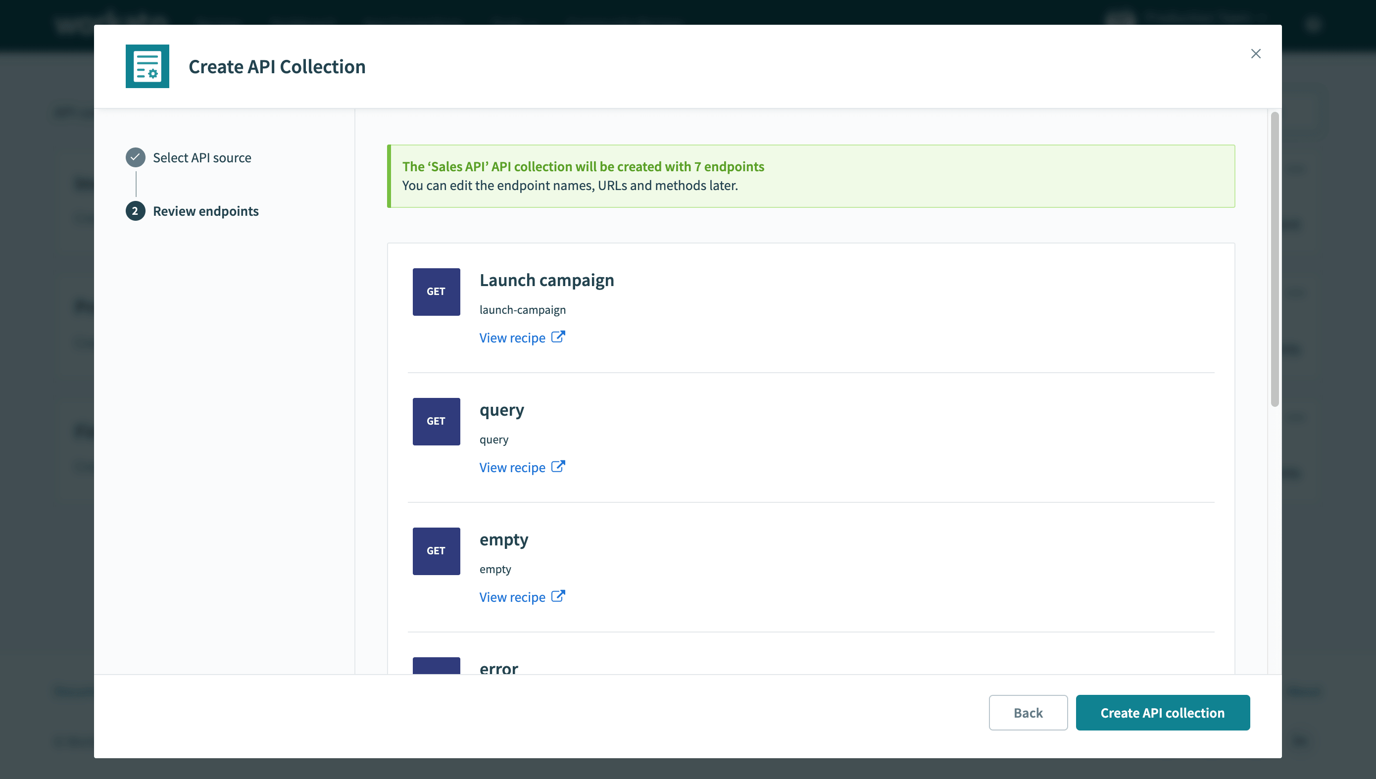Click the API collection document icon
The width and height of the screenshot is (1376, 779).
click(147, 66)
